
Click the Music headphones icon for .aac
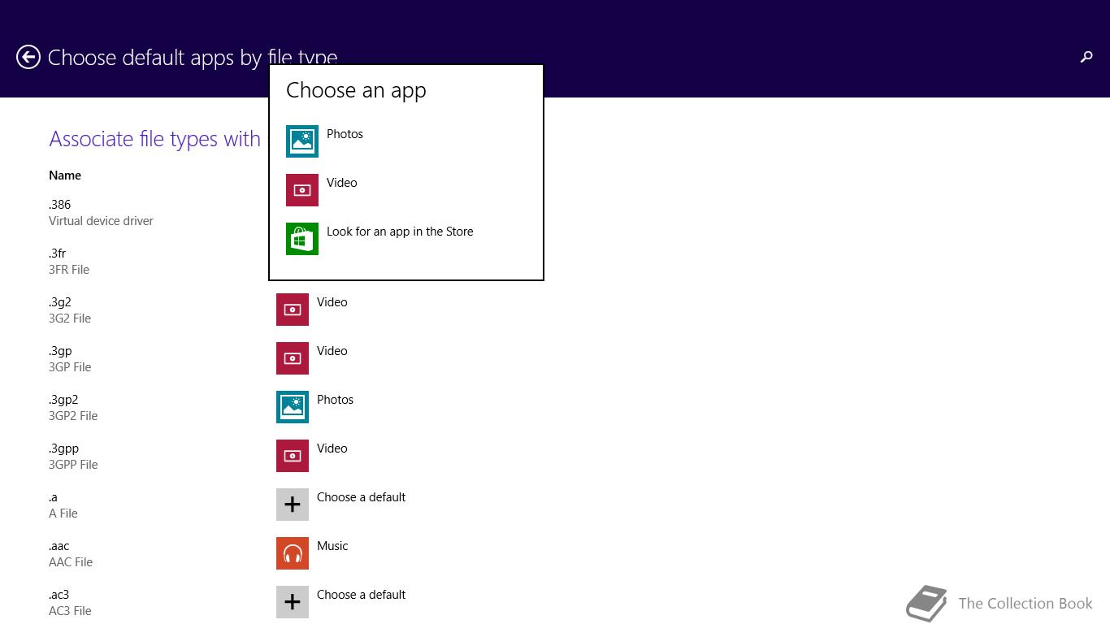(x=293, y=553)
